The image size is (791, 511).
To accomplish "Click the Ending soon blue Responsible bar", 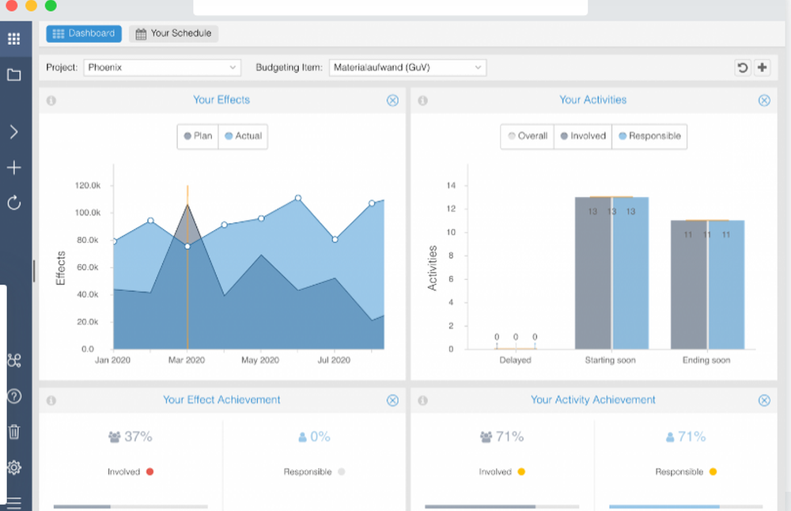I will pyautogui.click(x=726, y=285).
